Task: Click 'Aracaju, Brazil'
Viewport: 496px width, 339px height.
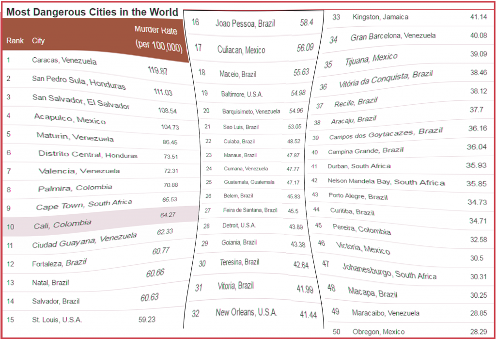Action: 354,120
